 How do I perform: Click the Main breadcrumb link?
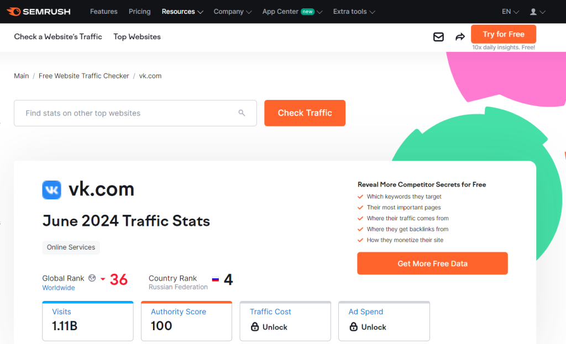(x=22, y=76)
